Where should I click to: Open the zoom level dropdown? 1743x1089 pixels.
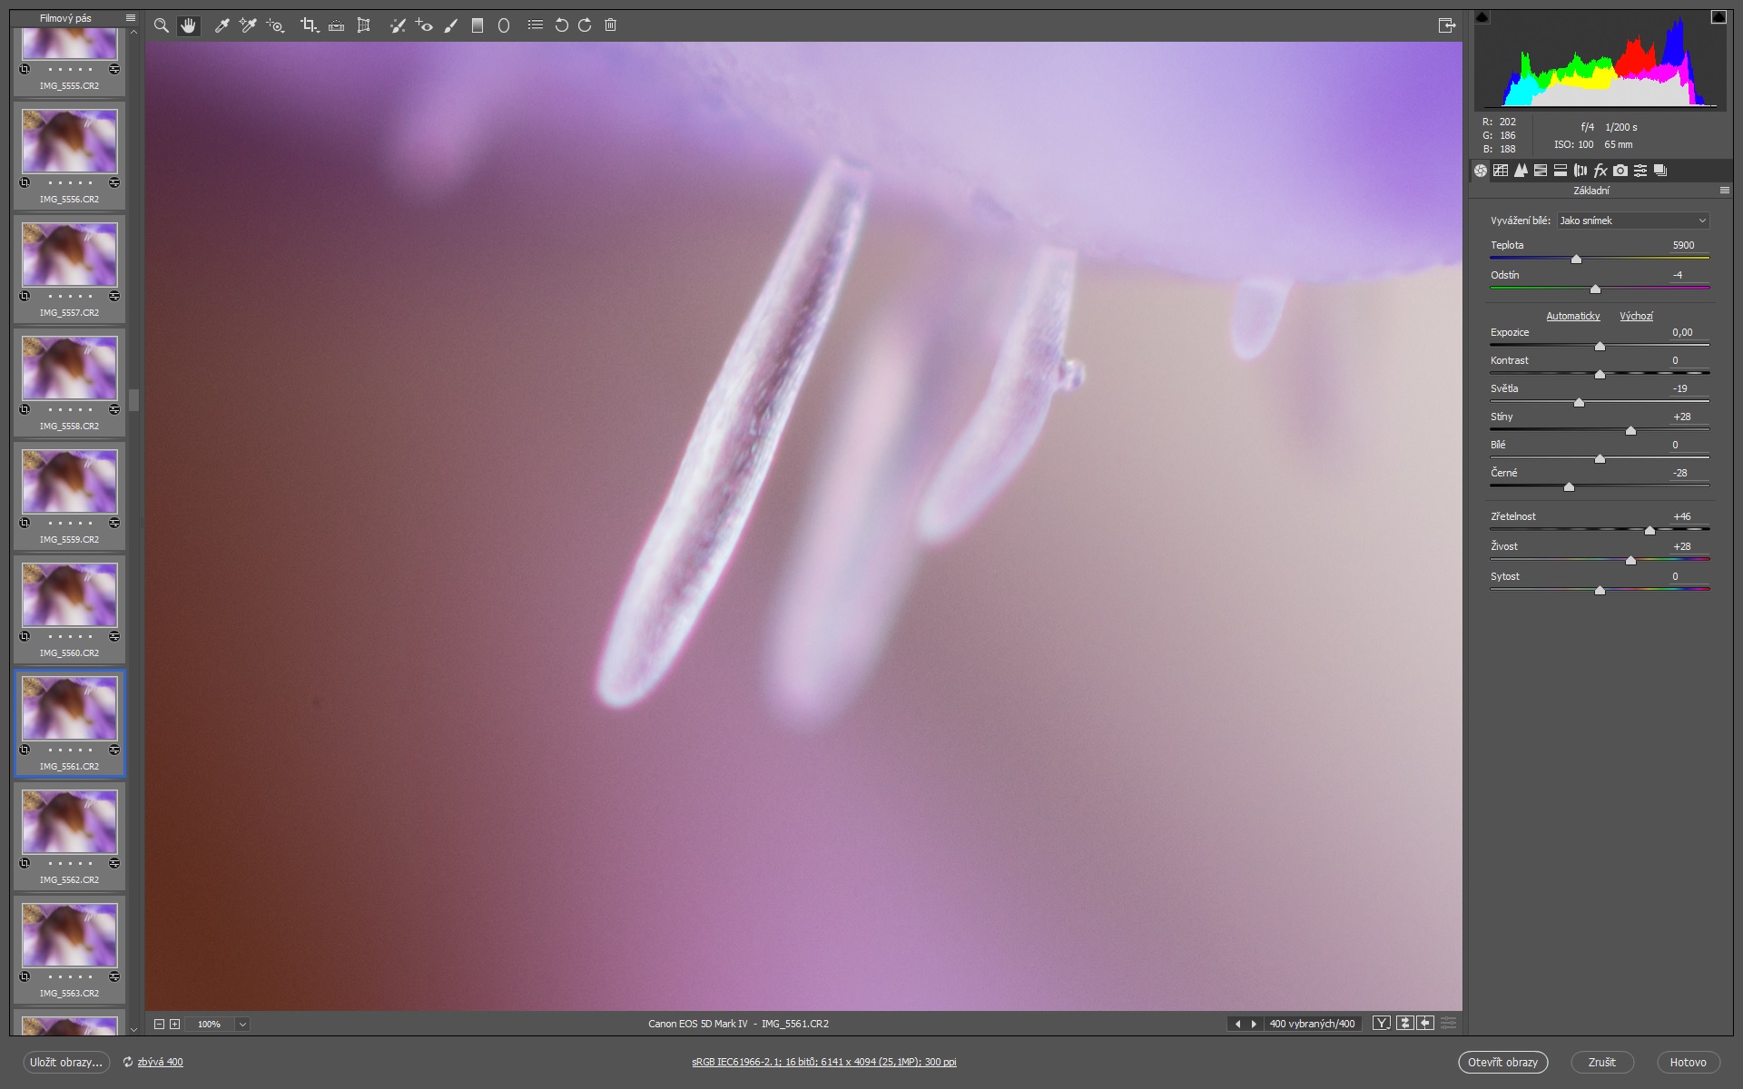(242, 1024)
